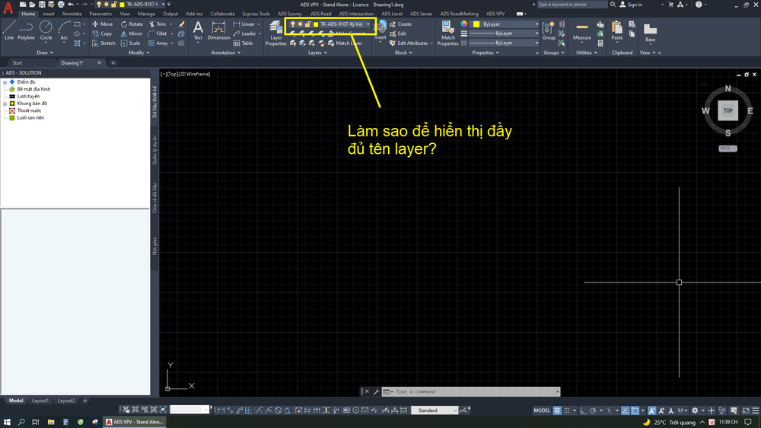This screenshot has height=428, width=761.
Task: Click the Paste clipboard icon
Action: click(617, 30)
